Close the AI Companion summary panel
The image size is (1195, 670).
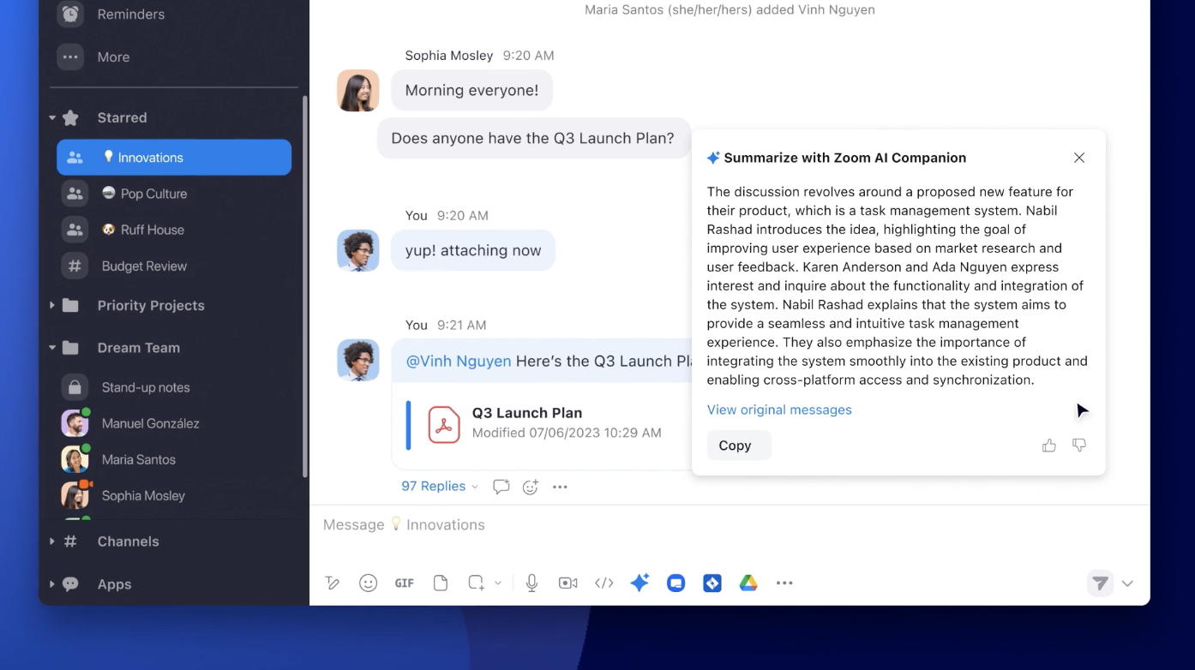[1079, 158]
